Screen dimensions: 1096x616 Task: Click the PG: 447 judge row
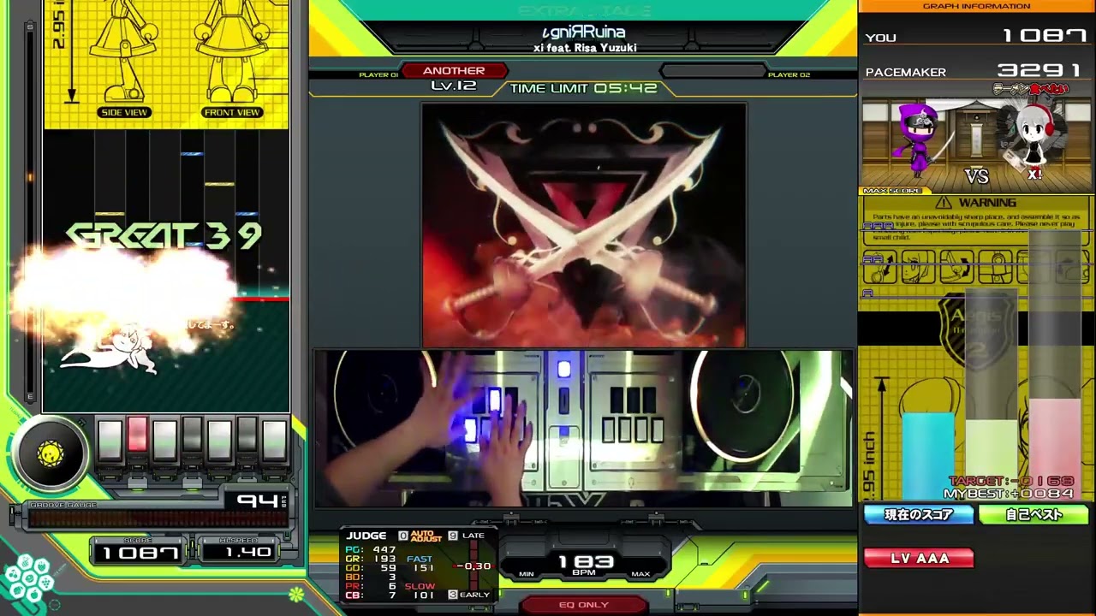point(370,549)
